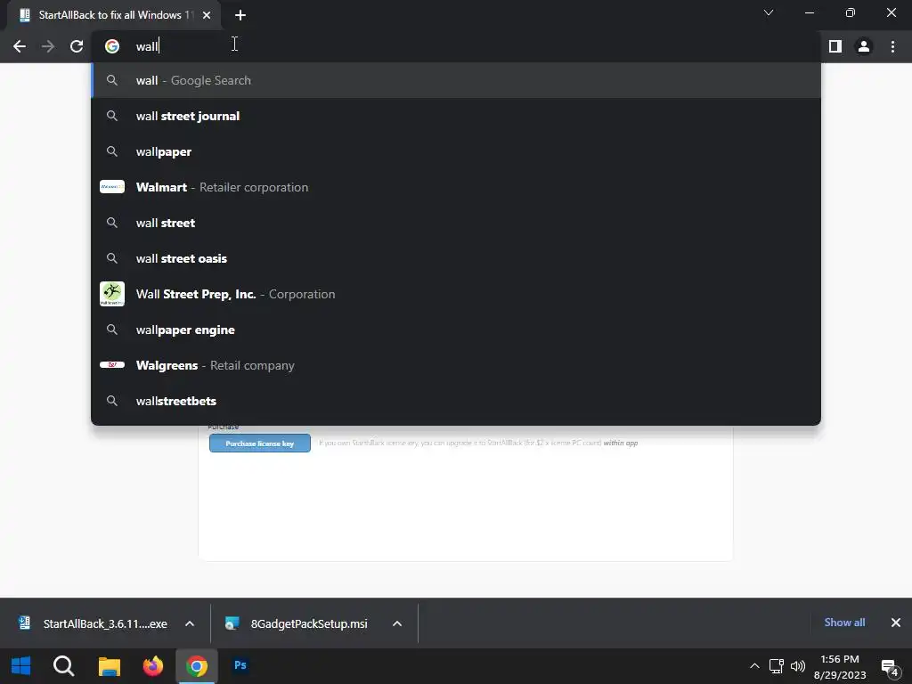Launch Firefox from taskbar
The width and height of the screenshot is (912, 684).
(x=153, y=666)
